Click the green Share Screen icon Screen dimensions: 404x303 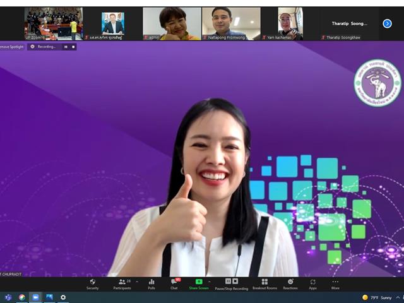(x=199, y=282)
